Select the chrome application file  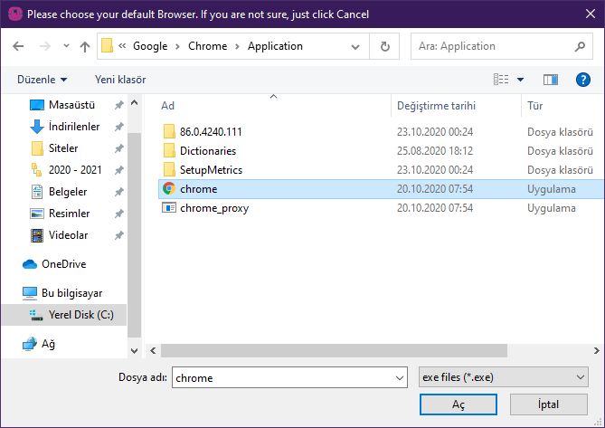pos(382,189)
